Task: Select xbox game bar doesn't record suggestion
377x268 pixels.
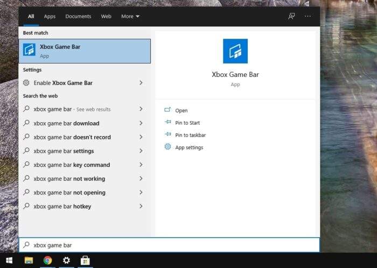Action: (85, 137)
